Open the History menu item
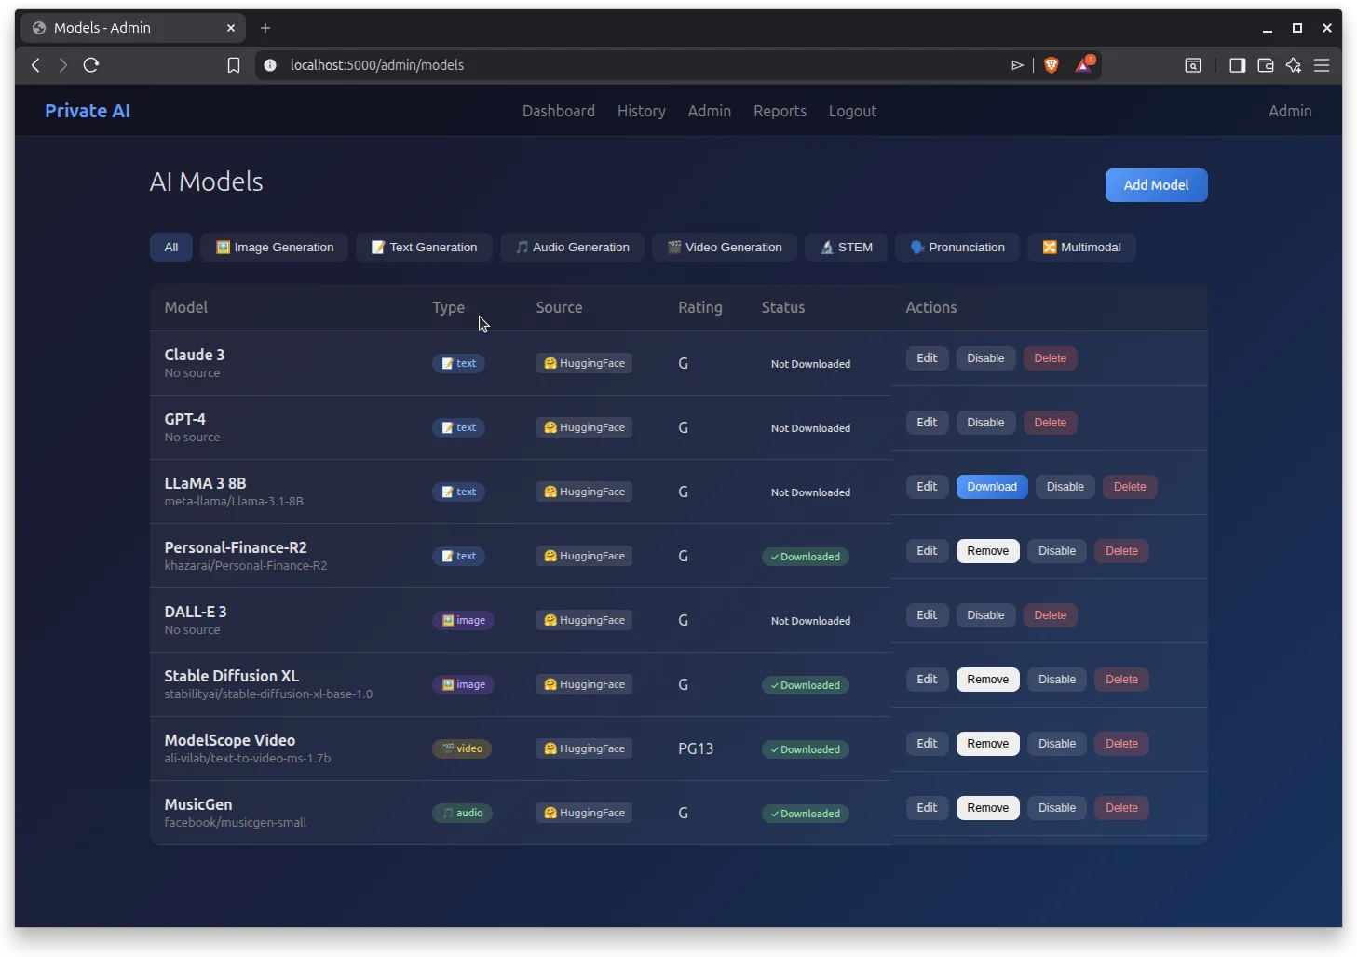This screenshot has height=957, width=1357. [641, 111]
